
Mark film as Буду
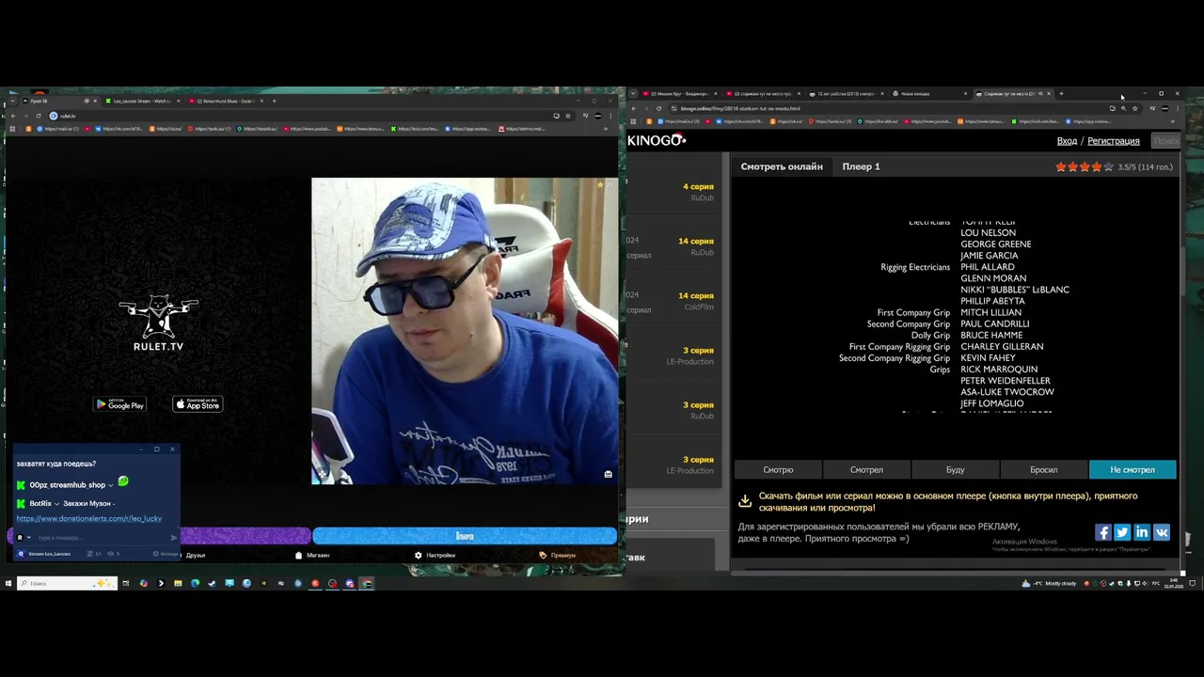955,469
